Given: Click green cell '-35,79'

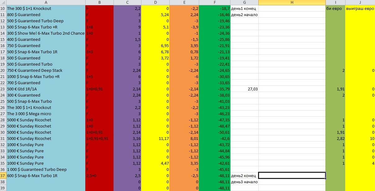Looking at the screenshot, I should tap(215, 89).
